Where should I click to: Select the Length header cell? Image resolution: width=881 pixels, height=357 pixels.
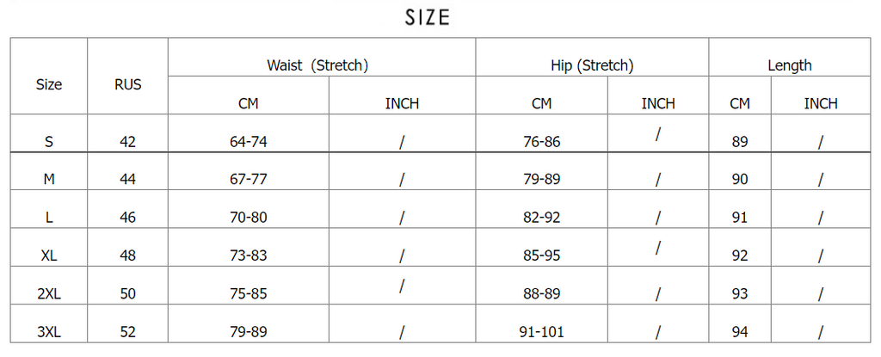click(790, 65)
